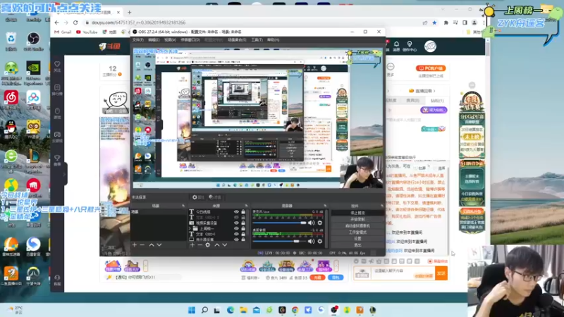
Task: Mute the microphone channel speaker icon
Action: pos(311,223)
